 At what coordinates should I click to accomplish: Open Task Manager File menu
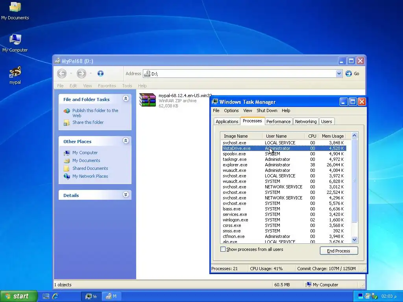216,110
